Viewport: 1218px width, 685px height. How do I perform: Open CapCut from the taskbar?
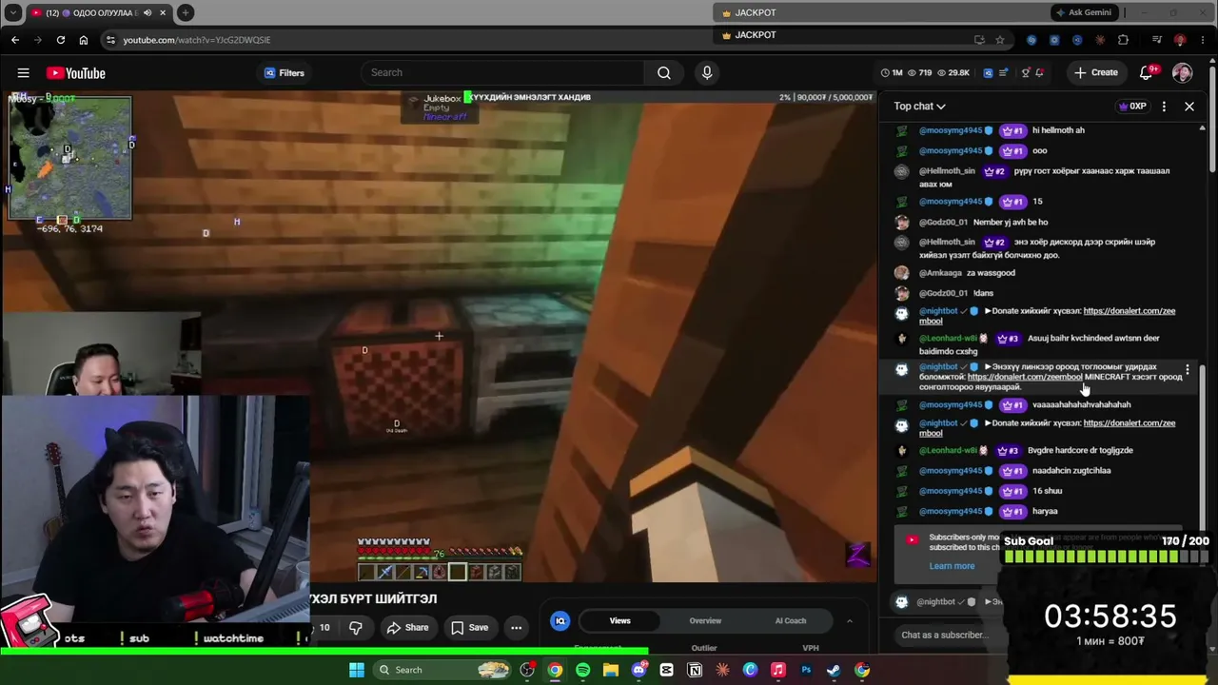pos(666,670)
